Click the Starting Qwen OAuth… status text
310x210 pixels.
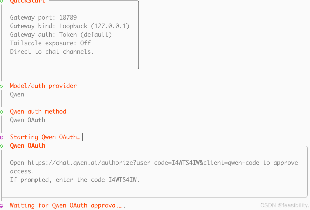(45, 137)
